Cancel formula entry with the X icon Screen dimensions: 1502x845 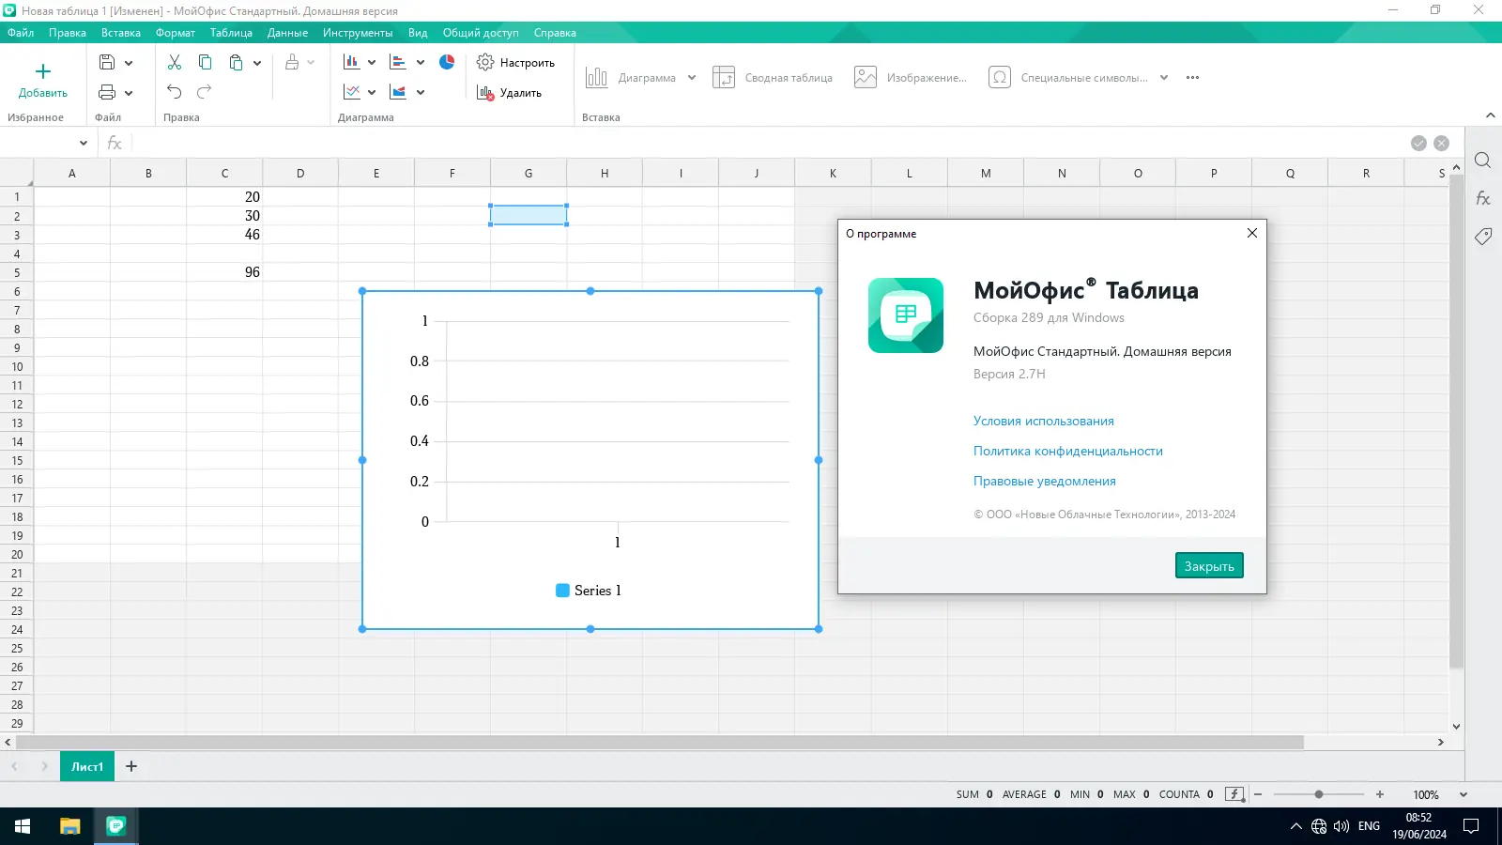click(1442, 144)
